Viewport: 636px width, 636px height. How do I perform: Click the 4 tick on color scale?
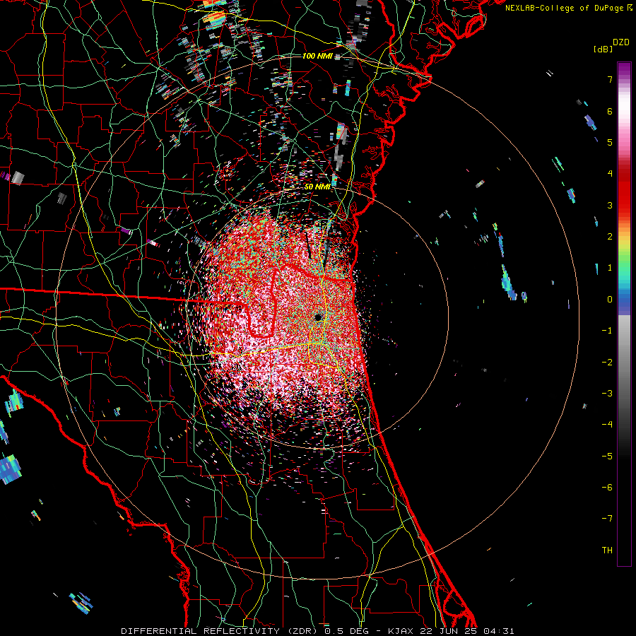pyautogui.click(x=610, y=174)
